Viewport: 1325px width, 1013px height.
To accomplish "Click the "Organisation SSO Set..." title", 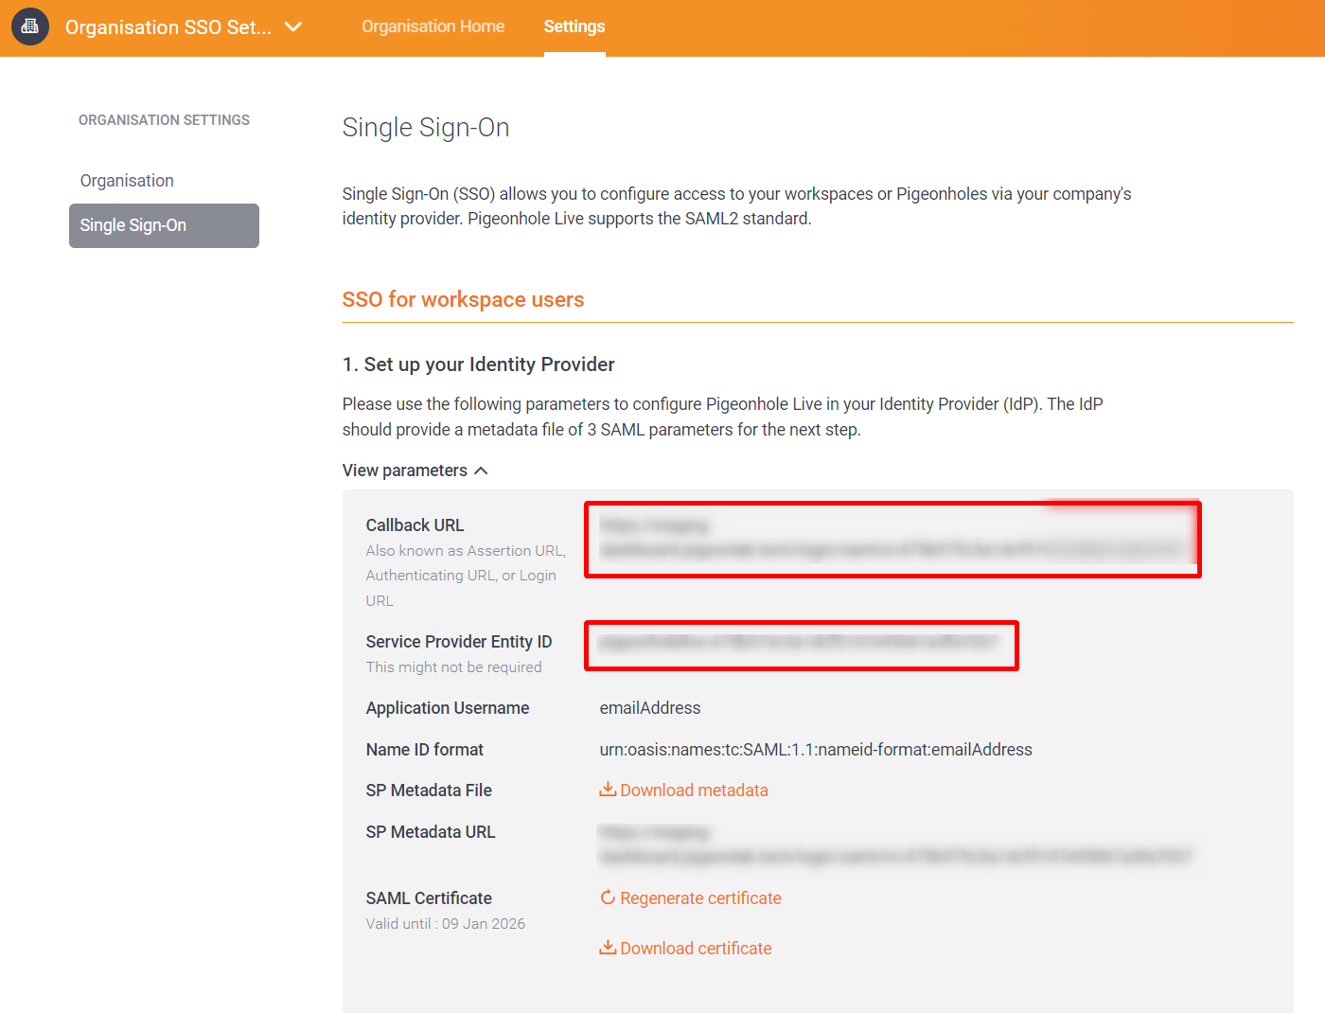I will tap(168, 27).
